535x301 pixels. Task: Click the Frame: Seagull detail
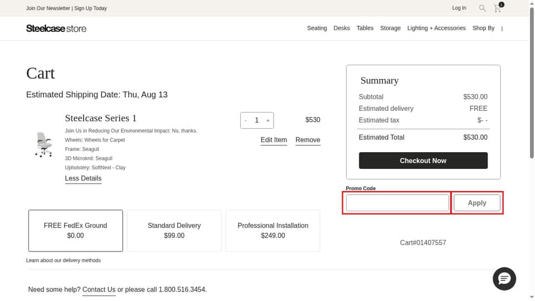[x=82, y=149]
